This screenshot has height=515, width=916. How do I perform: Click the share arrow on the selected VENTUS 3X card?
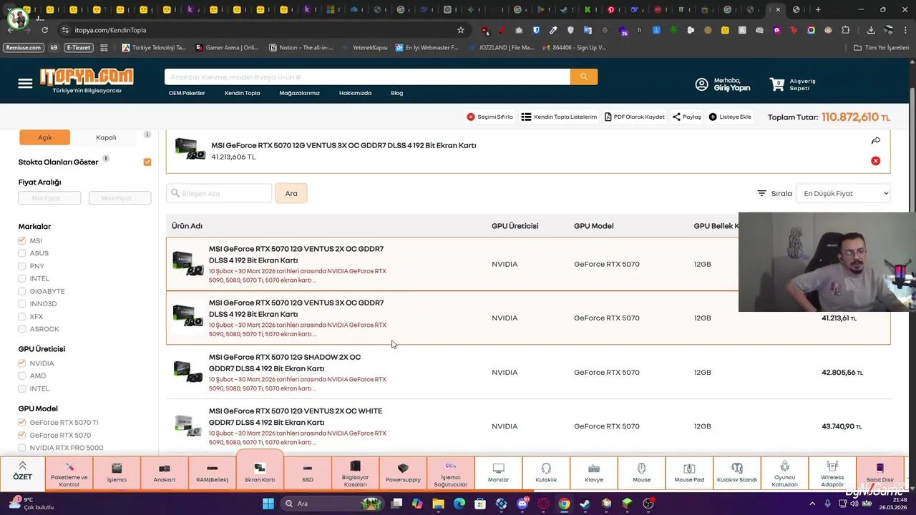pyautogui.click(x=875, y=141)
